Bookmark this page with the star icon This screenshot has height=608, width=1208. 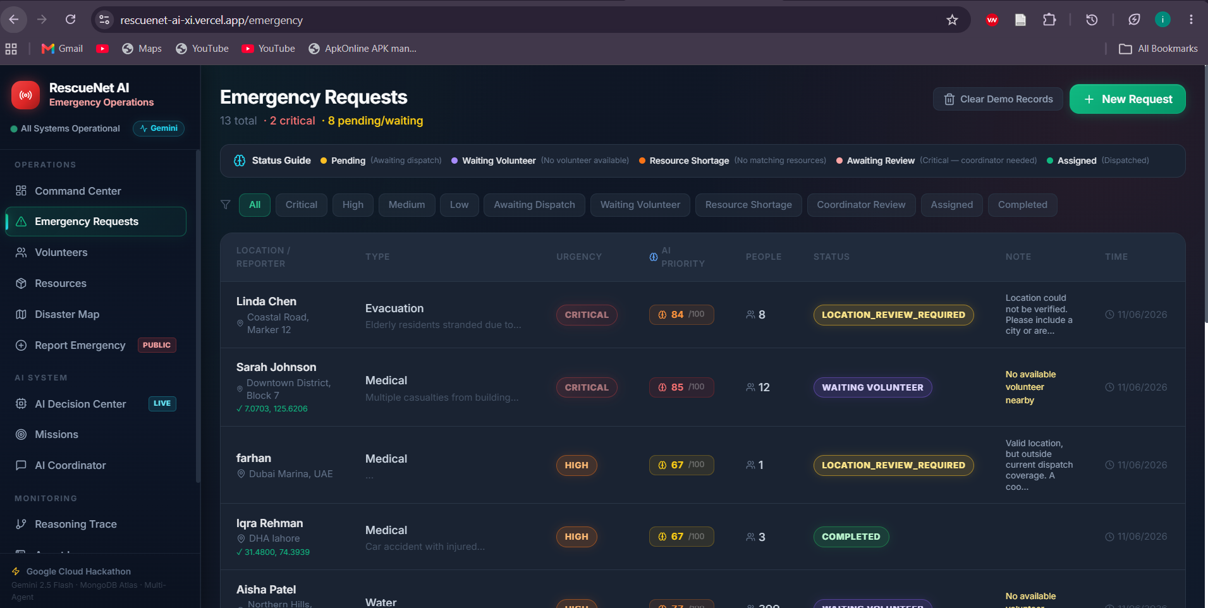952,20
